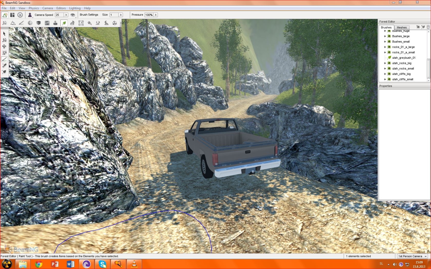
Task: Select the utah_cliffs_small brush
Action: [x=403, y=79]
